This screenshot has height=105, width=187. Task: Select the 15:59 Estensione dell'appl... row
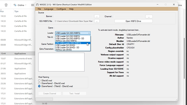18,78
